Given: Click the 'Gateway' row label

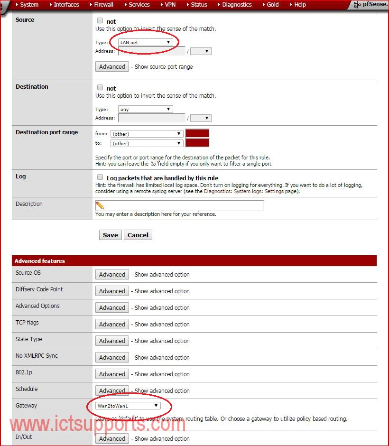Looking at the screenshot, I should pyautogui.click(x=26, y=405).
